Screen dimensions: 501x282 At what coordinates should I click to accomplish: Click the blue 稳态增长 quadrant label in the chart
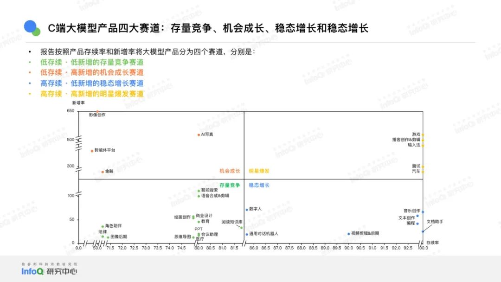(259, 185)
